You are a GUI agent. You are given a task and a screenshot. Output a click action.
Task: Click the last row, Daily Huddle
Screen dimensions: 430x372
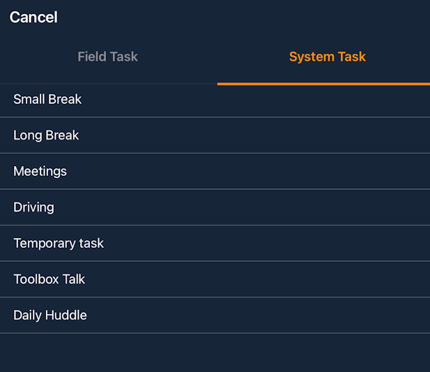(x=215, y=315)
